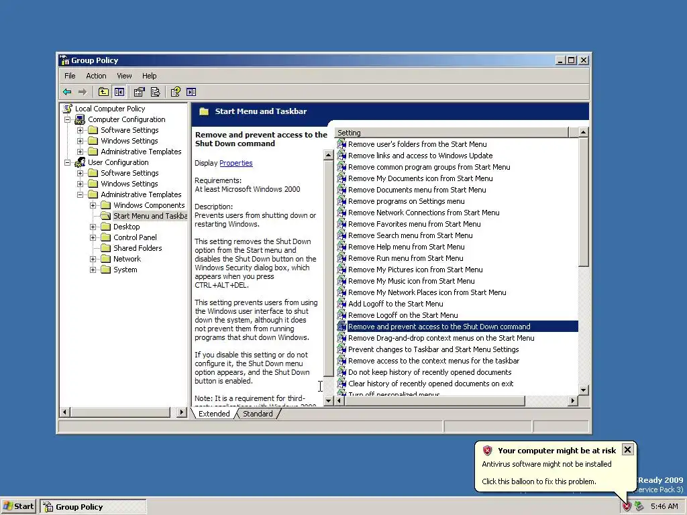Image resolution: width=687 pixels, height=515 pixels.
Task: Expand the Desktop tree node
Action: (x=93, y=227)
